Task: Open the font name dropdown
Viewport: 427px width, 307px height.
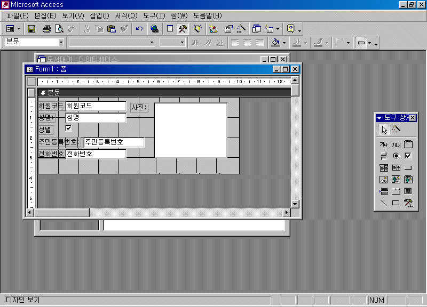Action: (x=152, y=43)
